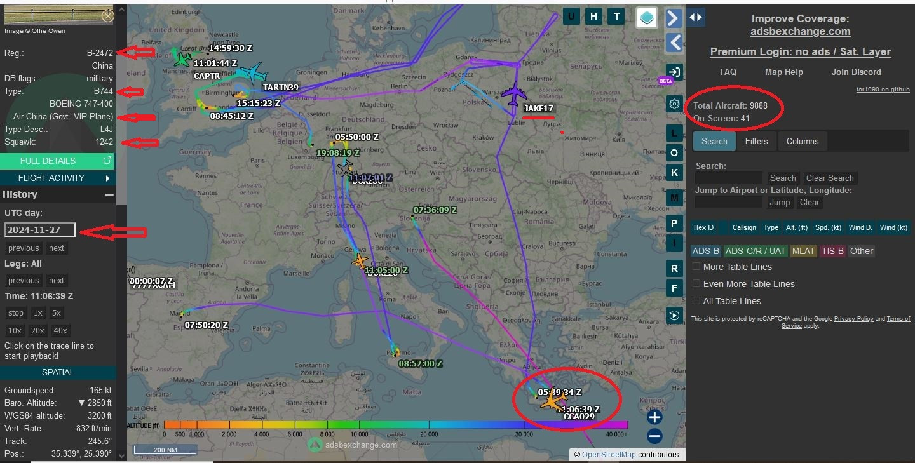Expand sidebar with right chevron button

click(x=674, y=18)
